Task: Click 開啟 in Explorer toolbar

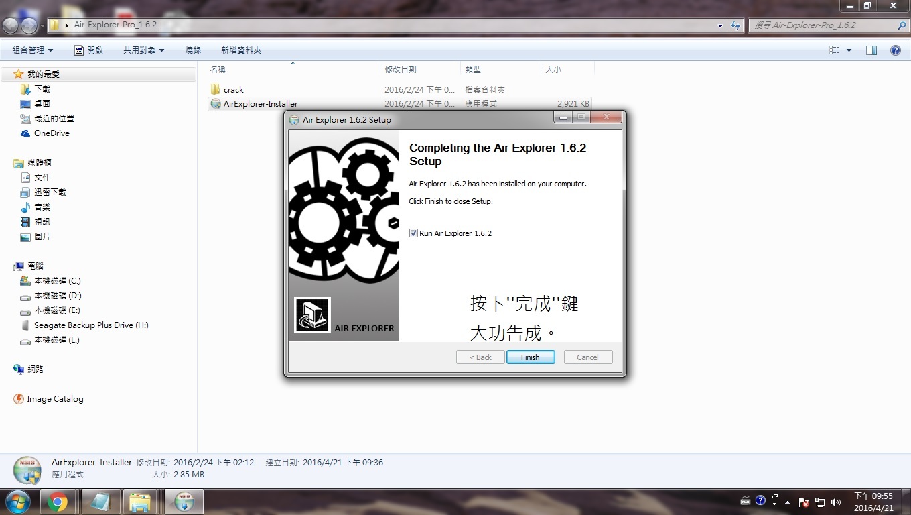Action: [88, 50]
